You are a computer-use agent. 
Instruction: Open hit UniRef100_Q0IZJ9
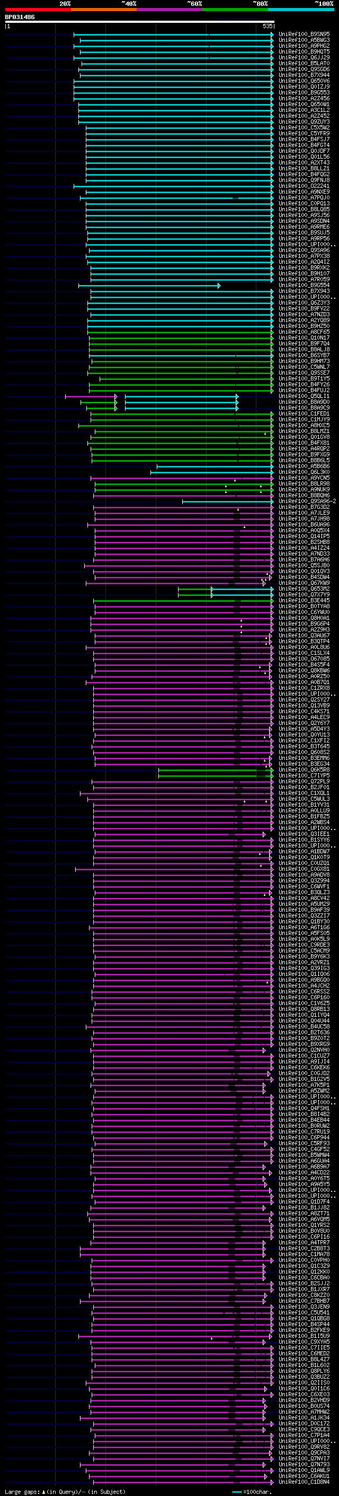[x=304, y=87]
